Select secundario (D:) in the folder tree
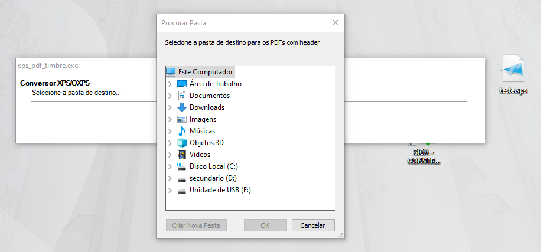The width and height of the screenshot is (541, 252). click(213, 178)
